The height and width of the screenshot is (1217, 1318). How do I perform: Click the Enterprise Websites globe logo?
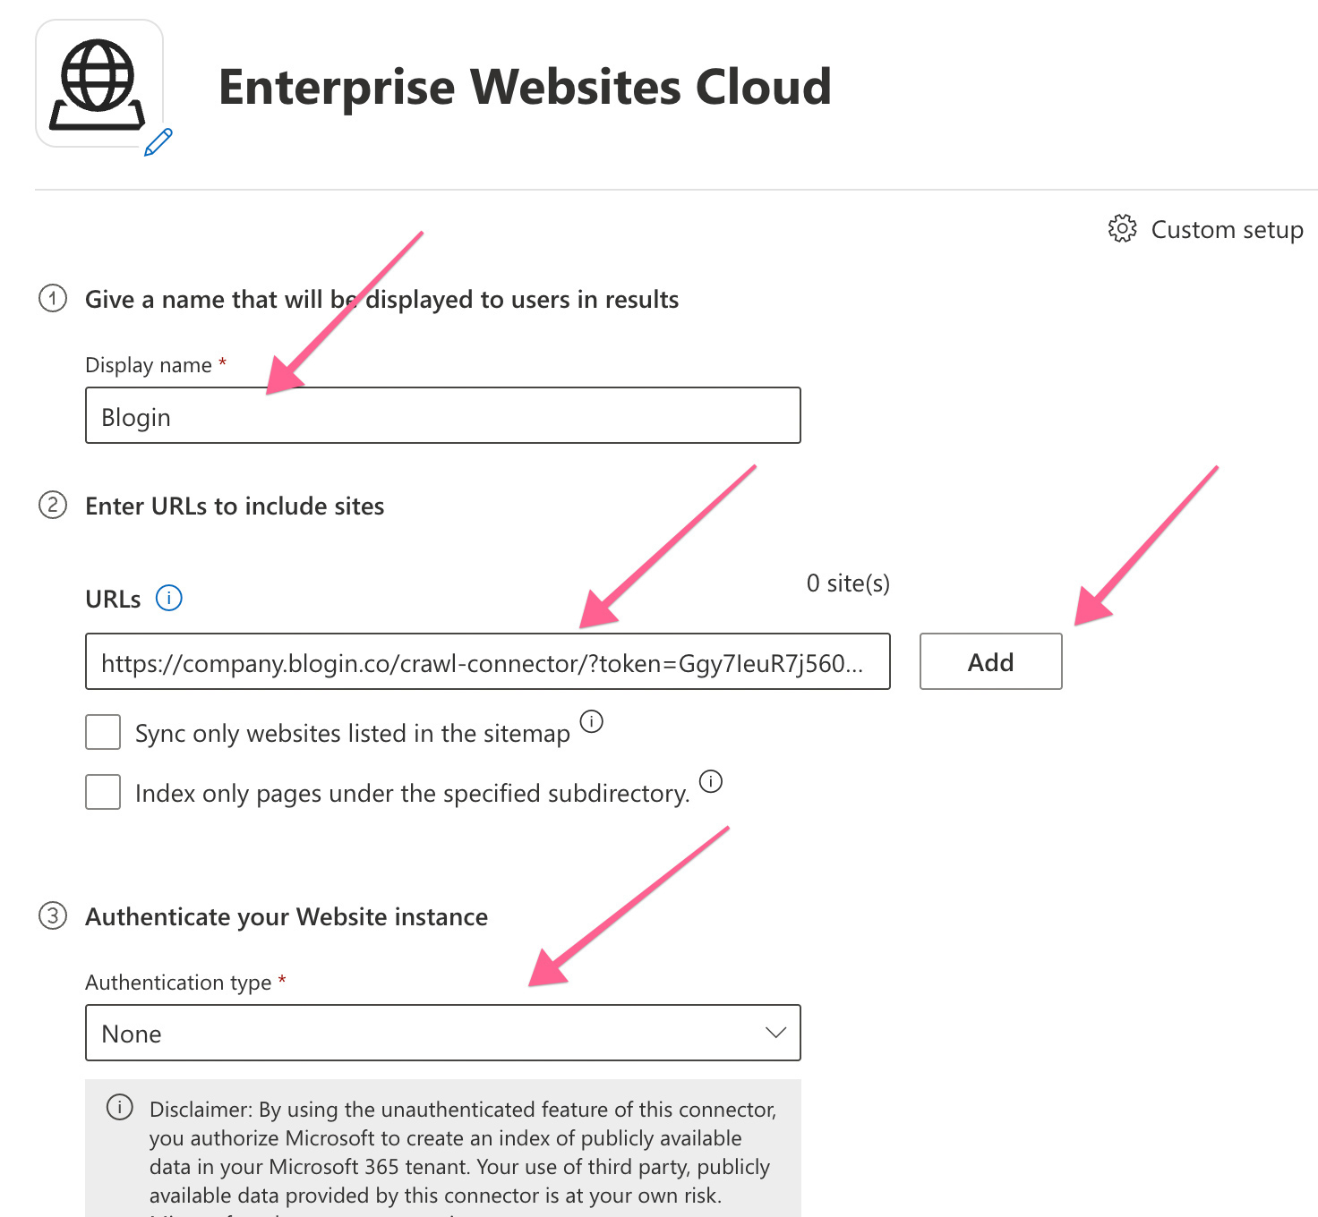point(98,83)
